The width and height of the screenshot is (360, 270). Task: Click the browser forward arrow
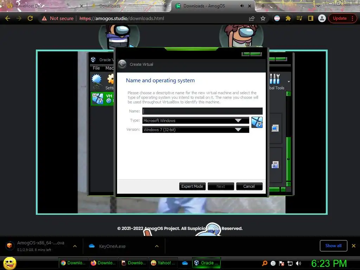tap(19, 18)
